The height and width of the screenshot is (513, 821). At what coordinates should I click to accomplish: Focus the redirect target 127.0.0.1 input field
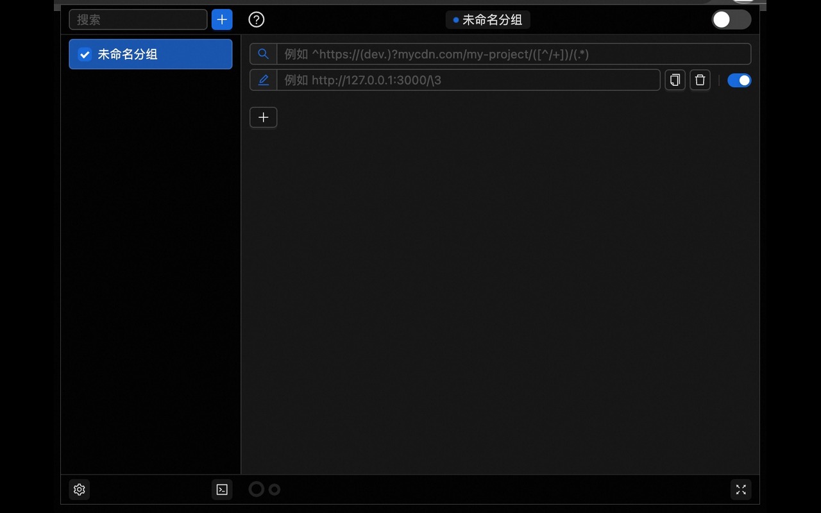pos(468,80)
